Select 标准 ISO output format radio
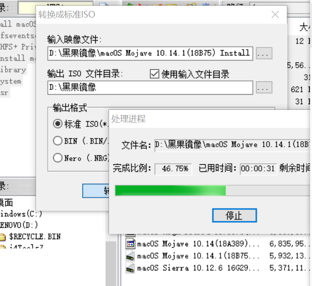This screenshot has height=286, width=312. [x=58, y=124]
